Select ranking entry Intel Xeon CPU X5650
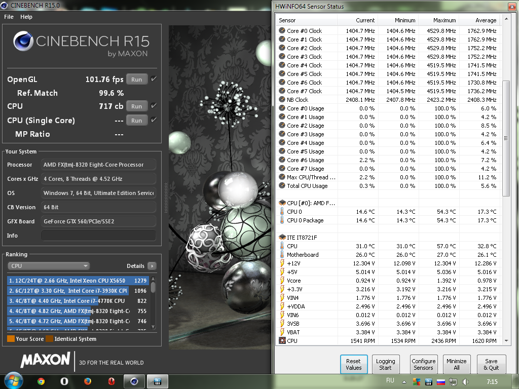This screenshot has height=389, width=519. (x=78, y=281)
